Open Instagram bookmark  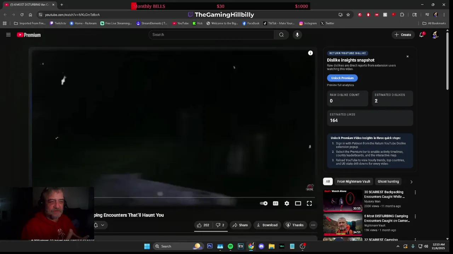coord(308,23)
